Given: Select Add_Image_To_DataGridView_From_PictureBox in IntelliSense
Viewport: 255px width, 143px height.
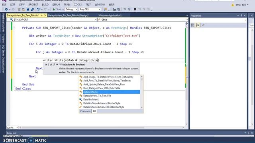Looking at the screenshot, I should pos(108,77).
